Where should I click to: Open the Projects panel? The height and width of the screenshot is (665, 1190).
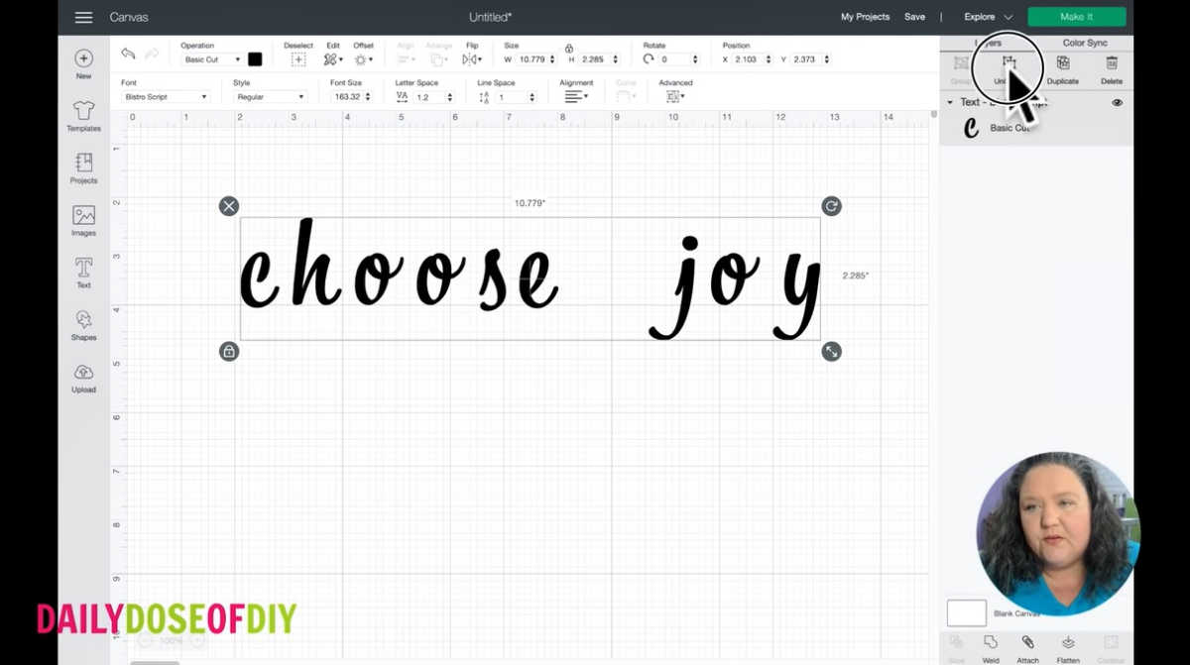tap(83, 163)
